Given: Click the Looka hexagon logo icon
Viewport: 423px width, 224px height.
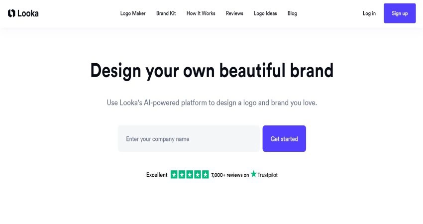Looking at the screenshot, I should [x=11, y=13].
